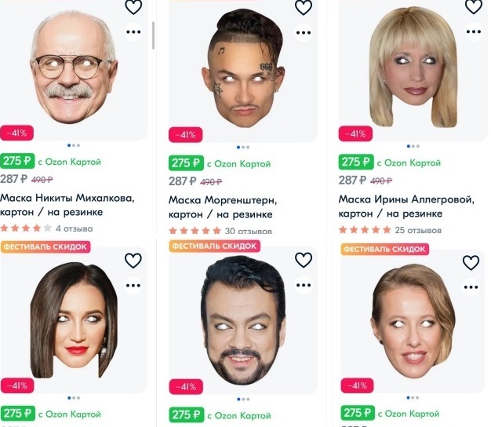Favorite the blonde woman mask in bottom row
The width and height of the screenshot is (491, 427).
(x=471, y=262)
